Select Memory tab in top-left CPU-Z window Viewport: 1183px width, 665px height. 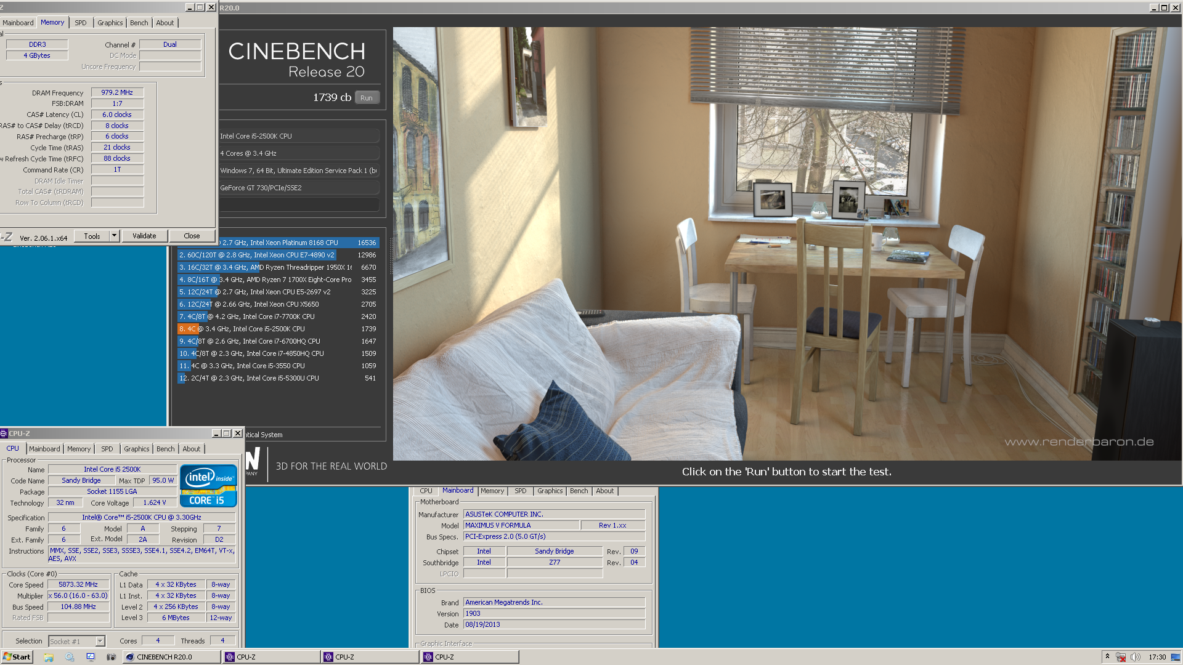pyautogui.click(x=52, y=22)
